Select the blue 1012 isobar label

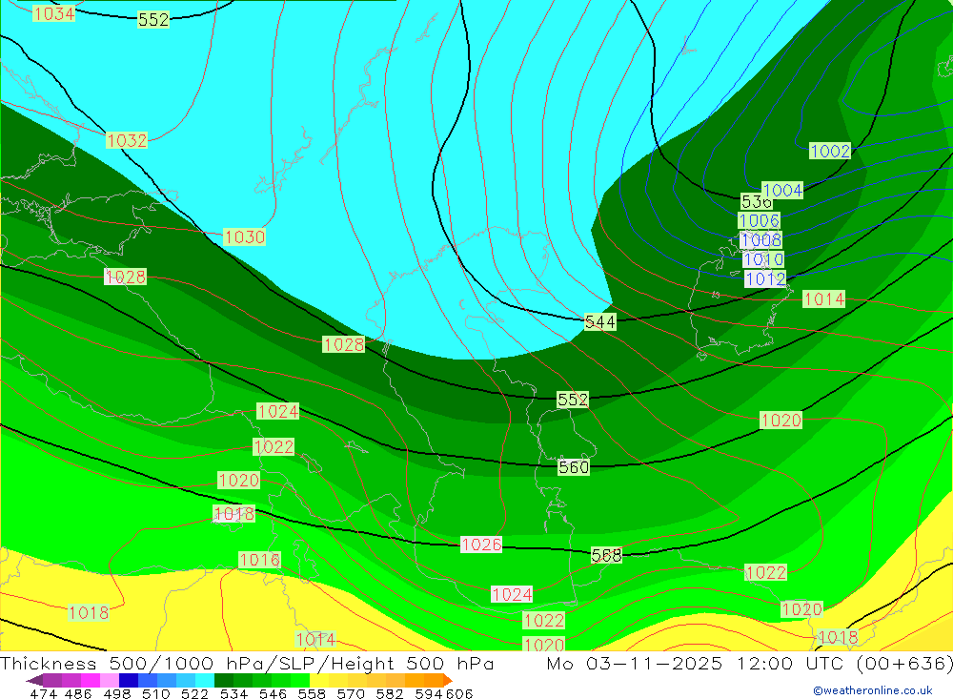[x=765, y=279]
